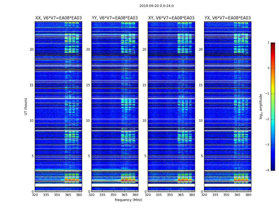Click the 10 tick on XY y-axis
This screenshot has width=279, height=213.
click(x=144, y=121)
